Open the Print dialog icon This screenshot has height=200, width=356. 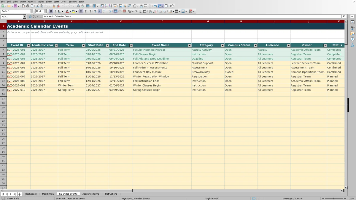28,6
